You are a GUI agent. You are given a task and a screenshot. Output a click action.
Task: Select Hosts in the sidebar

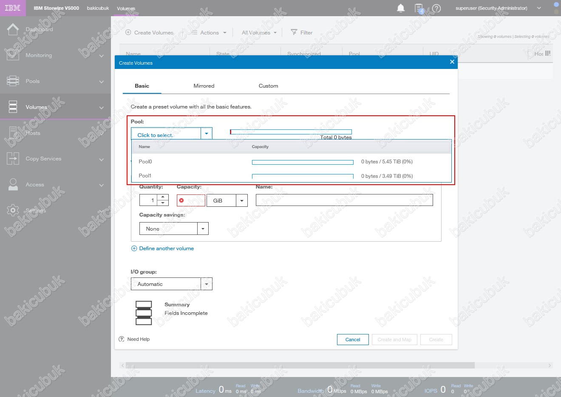click(x=33, y=133)
